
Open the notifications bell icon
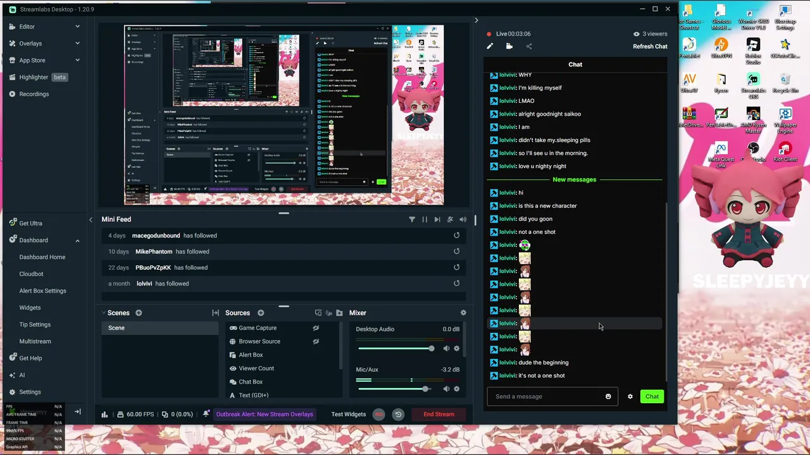pyautogui.click(x=206, y=414)
